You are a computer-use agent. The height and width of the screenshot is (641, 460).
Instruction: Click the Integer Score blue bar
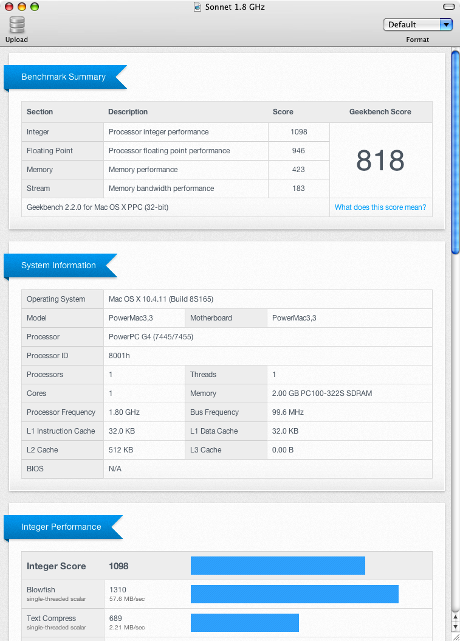click(x=278, y=566)
